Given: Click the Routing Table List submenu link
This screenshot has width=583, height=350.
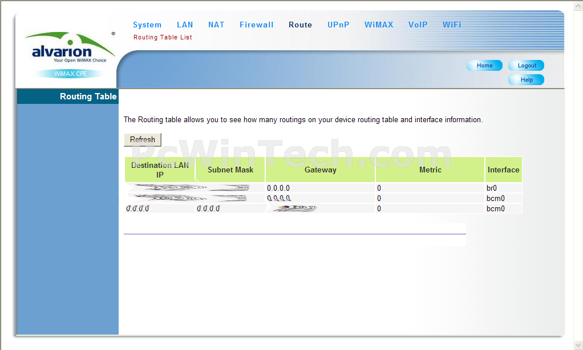Looking at the screenshot, I should tap(163, 37).
